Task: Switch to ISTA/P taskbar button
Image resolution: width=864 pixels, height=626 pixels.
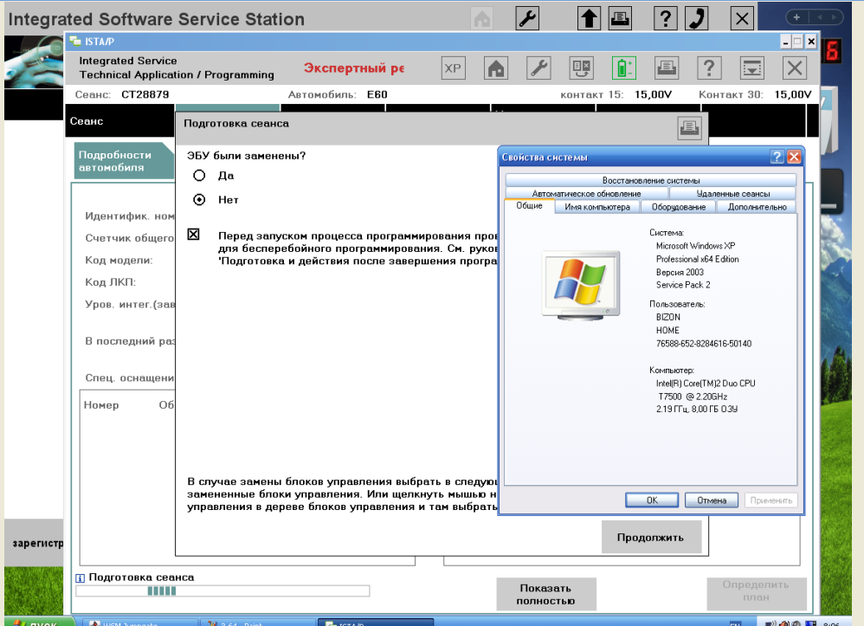Action: (376, 623)
